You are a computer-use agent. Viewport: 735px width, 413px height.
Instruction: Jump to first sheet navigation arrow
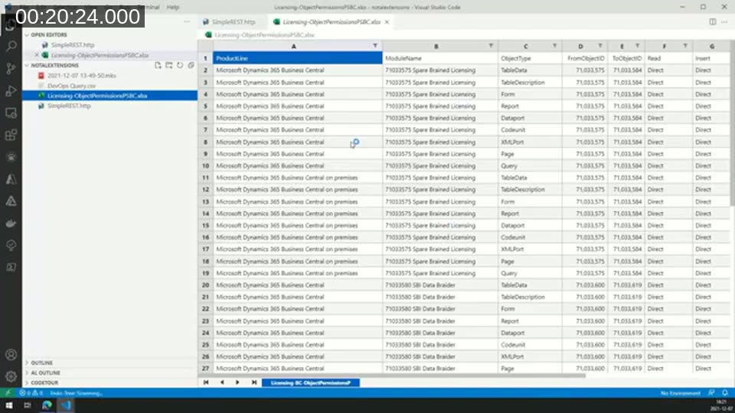coord(206,382)
